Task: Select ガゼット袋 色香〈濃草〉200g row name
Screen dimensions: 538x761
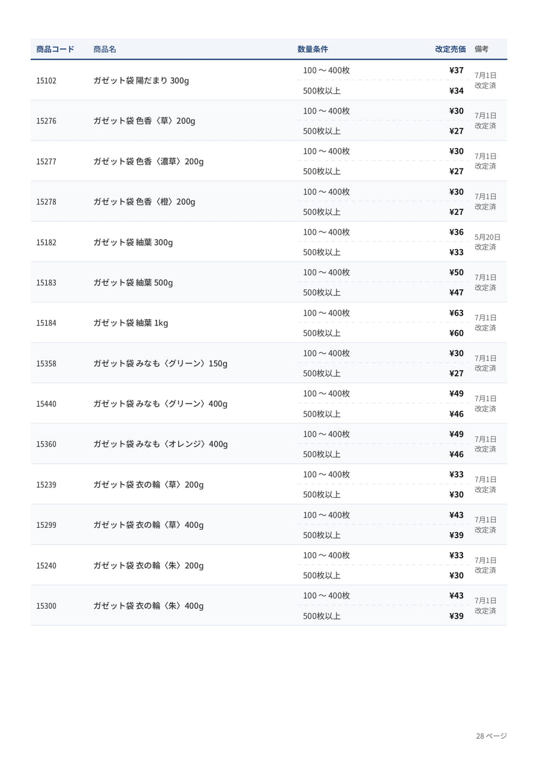Action: click(x=149, y=161)
